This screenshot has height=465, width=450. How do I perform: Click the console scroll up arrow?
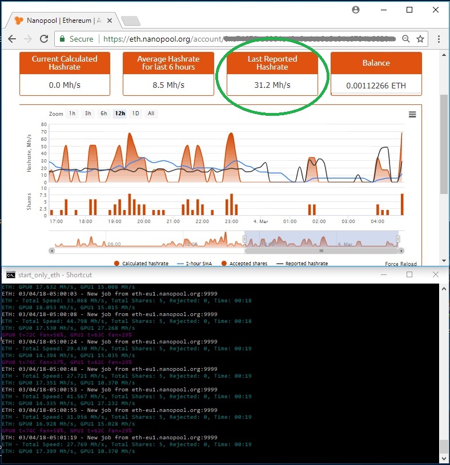tap(444, 289)
